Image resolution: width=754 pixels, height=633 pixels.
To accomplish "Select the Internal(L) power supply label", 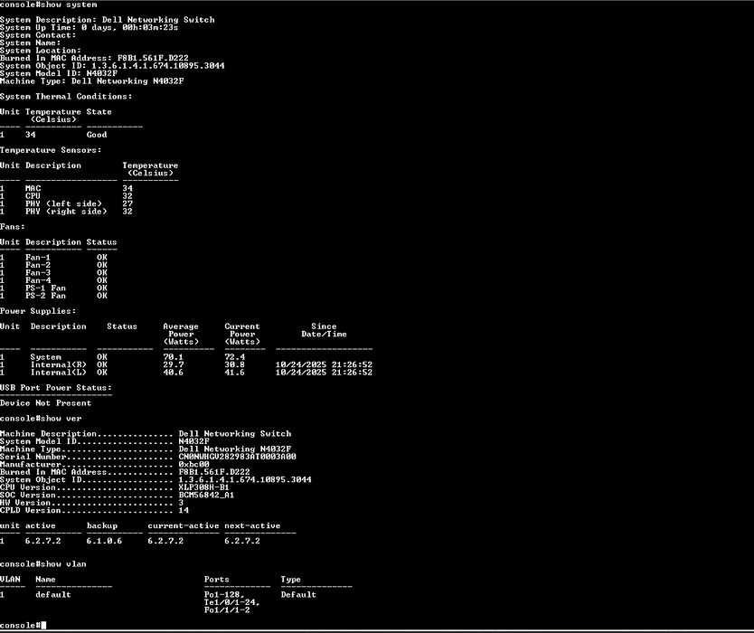I will click(59, 373).
